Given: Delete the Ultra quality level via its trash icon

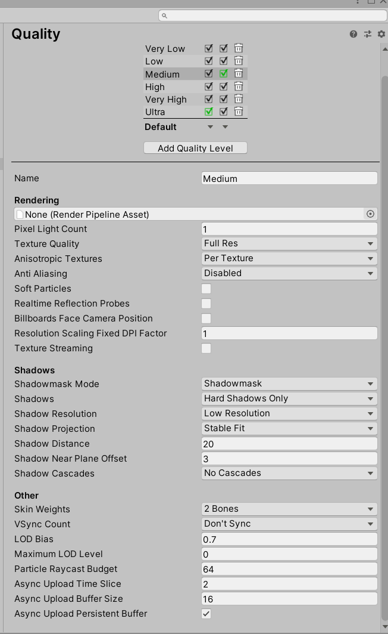Looking at the screenshot, I should [237, 112].
